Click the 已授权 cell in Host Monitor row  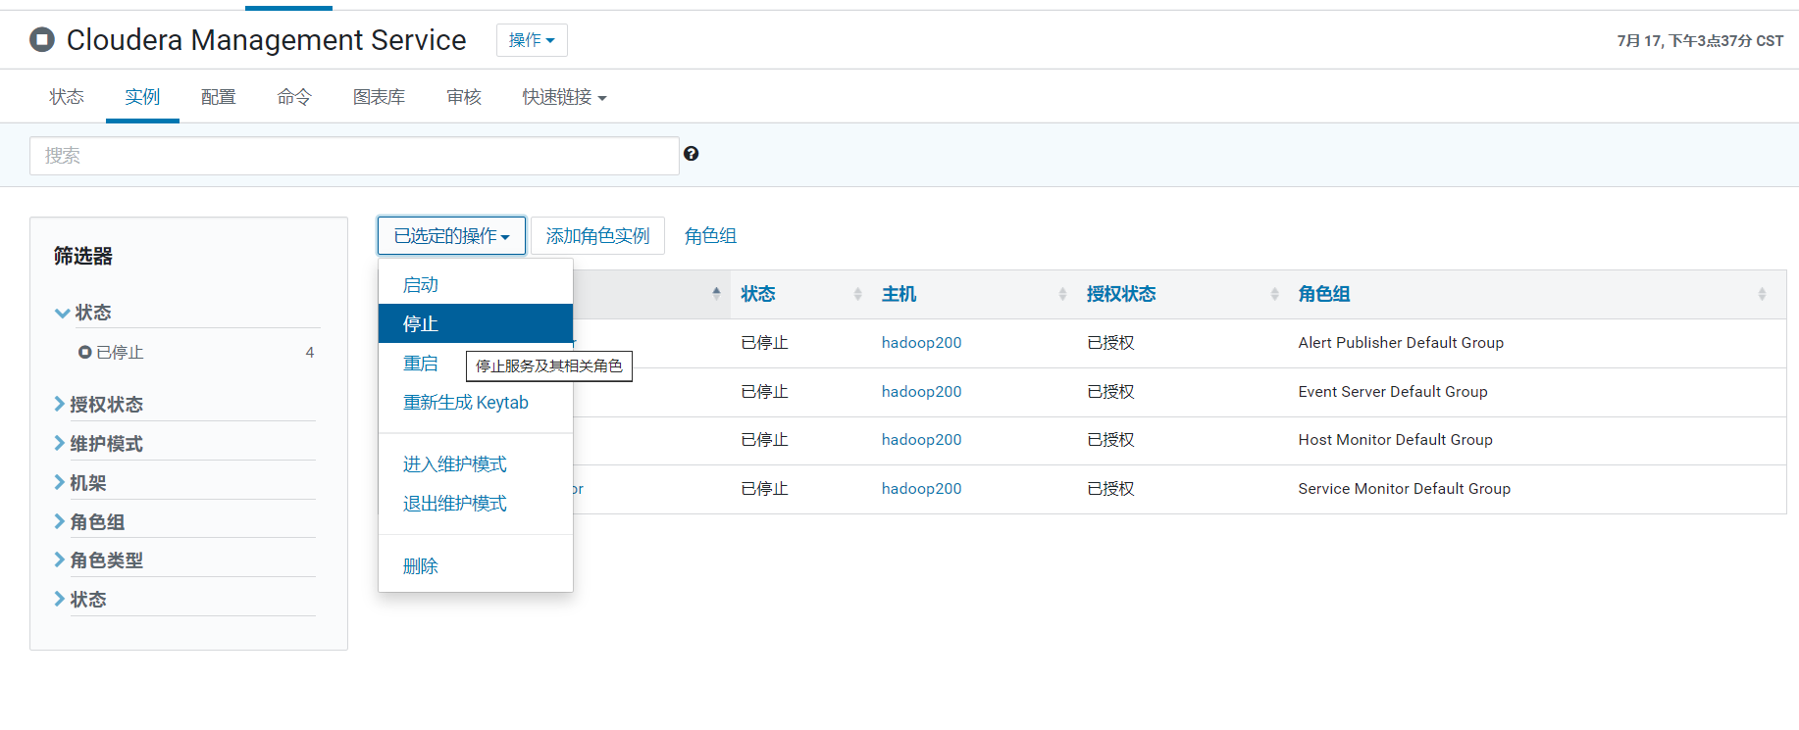(1110, 440)
